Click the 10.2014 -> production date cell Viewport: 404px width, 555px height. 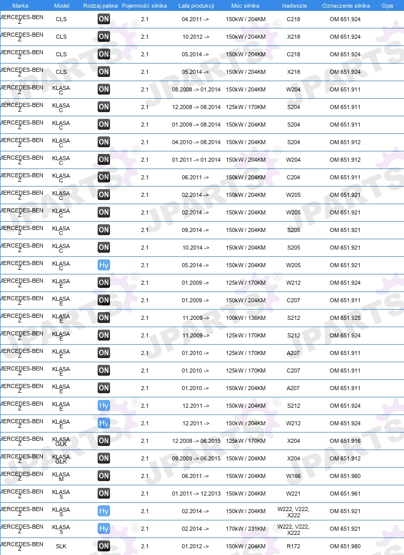click(x=196, y=248)
